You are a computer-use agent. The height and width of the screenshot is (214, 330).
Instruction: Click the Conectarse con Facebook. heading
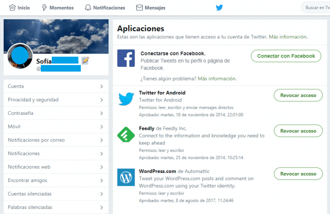coord(173,53)
